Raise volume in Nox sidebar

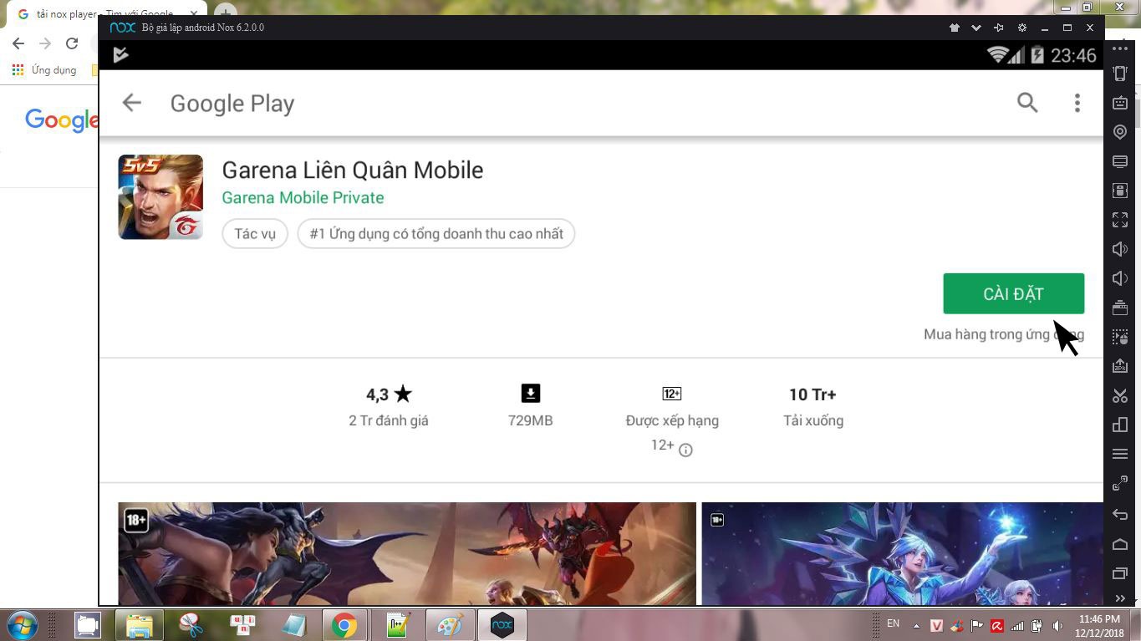point(1120,249)
